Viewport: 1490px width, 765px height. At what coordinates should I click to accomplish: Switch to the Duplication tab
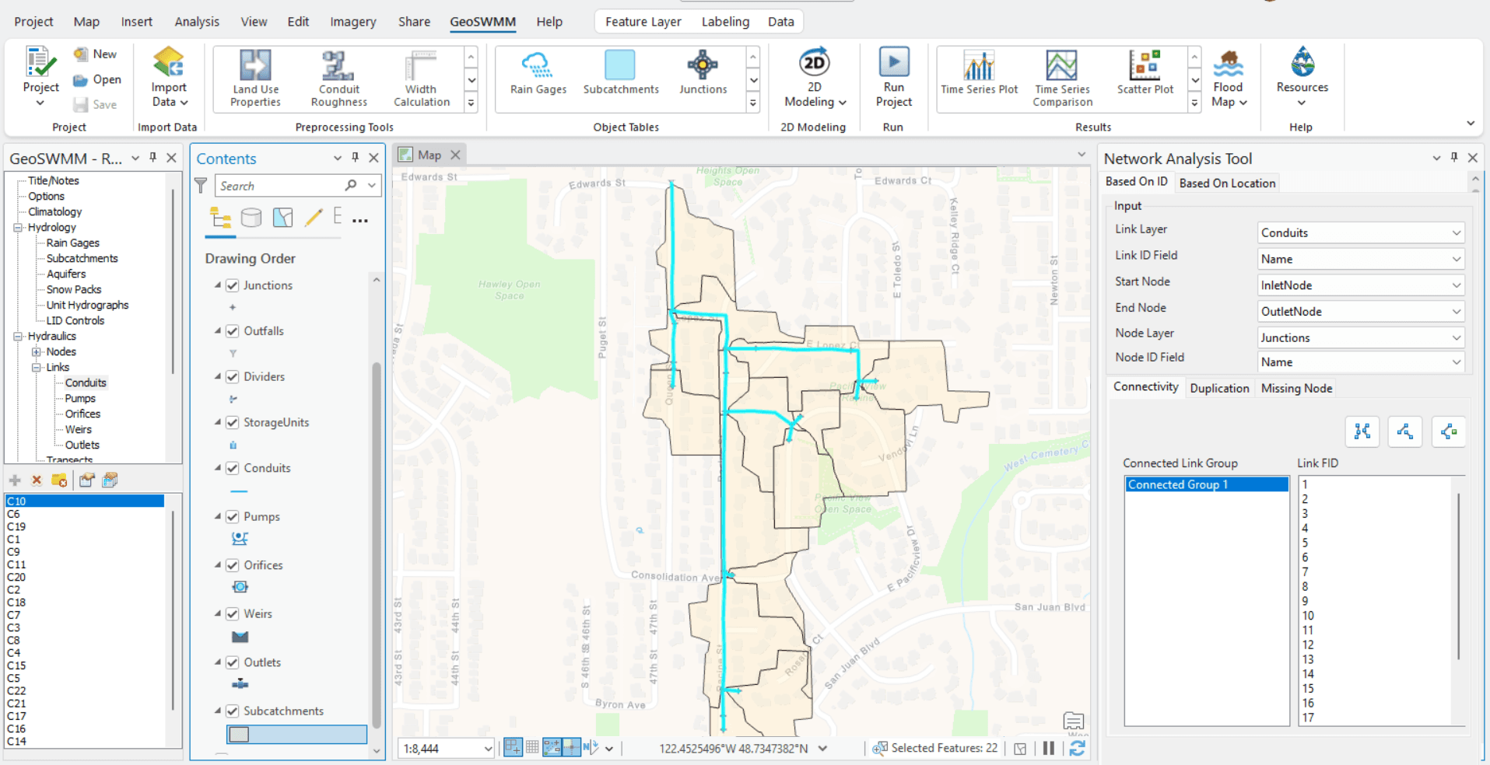coord(1219,388)
